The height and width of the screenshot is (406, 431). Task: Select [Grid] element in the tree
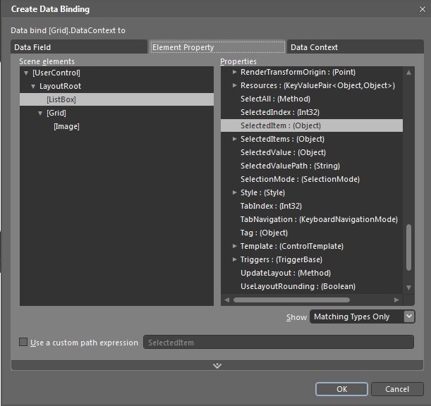pyautogui.click(x=56, y=113)
